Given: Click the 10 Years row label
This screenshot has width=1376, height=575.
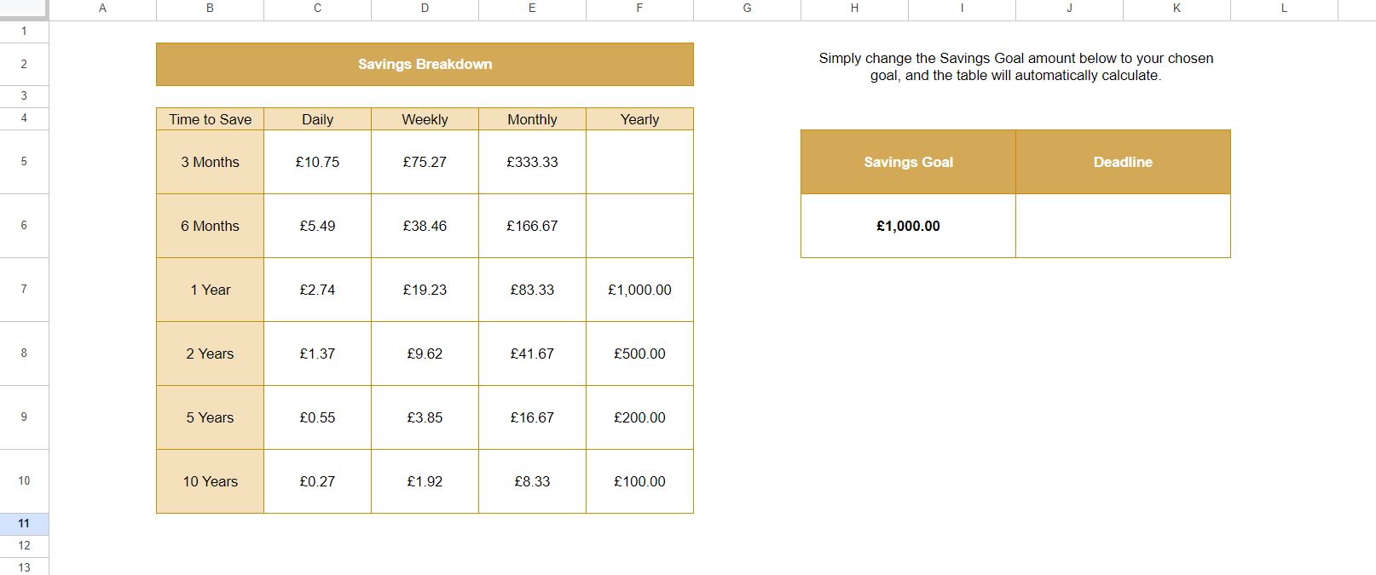Looking at the screenshot, I should tap(210, 481).
